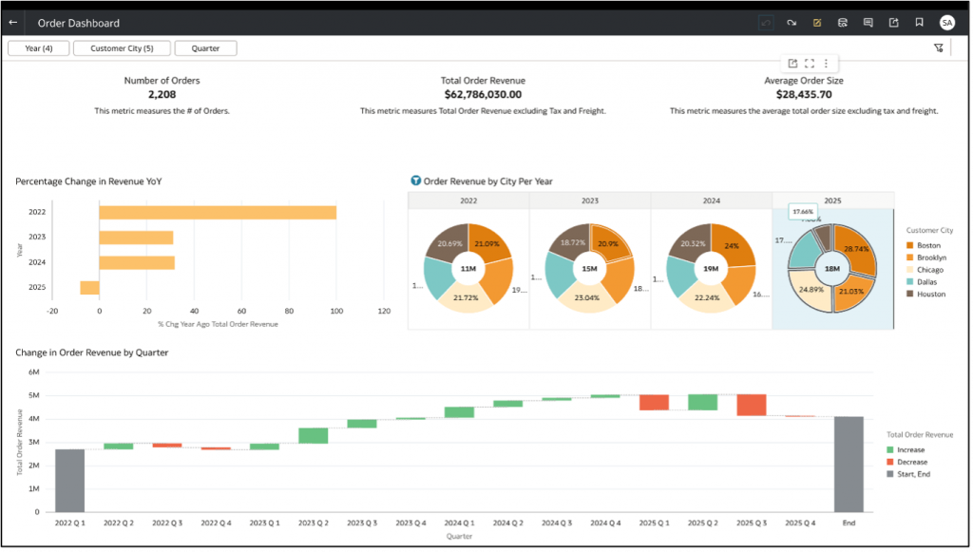Click the Decrease legend swatch
Image resolution: width=973 pixels, height=552 pixels.
point(889,462)
